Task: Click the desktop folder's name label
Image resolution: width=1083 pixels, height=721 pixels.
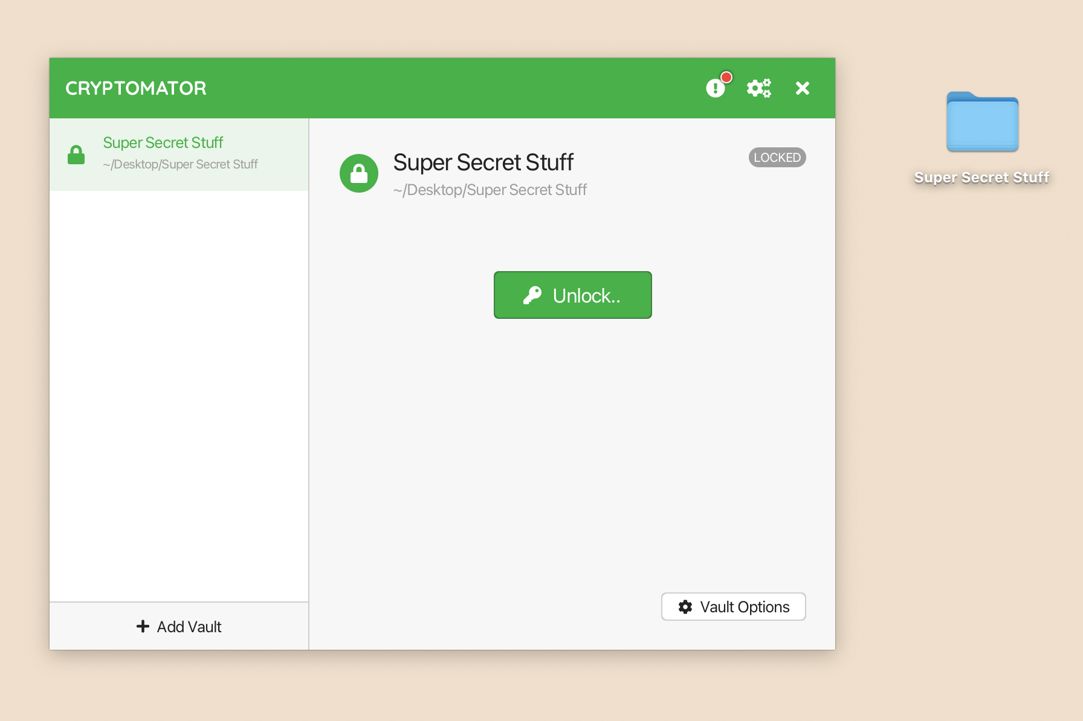Action: pos(981,178)
